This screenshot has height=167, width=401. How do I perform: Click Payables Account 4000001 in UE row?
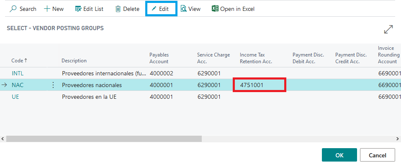(x=161, y=97)
